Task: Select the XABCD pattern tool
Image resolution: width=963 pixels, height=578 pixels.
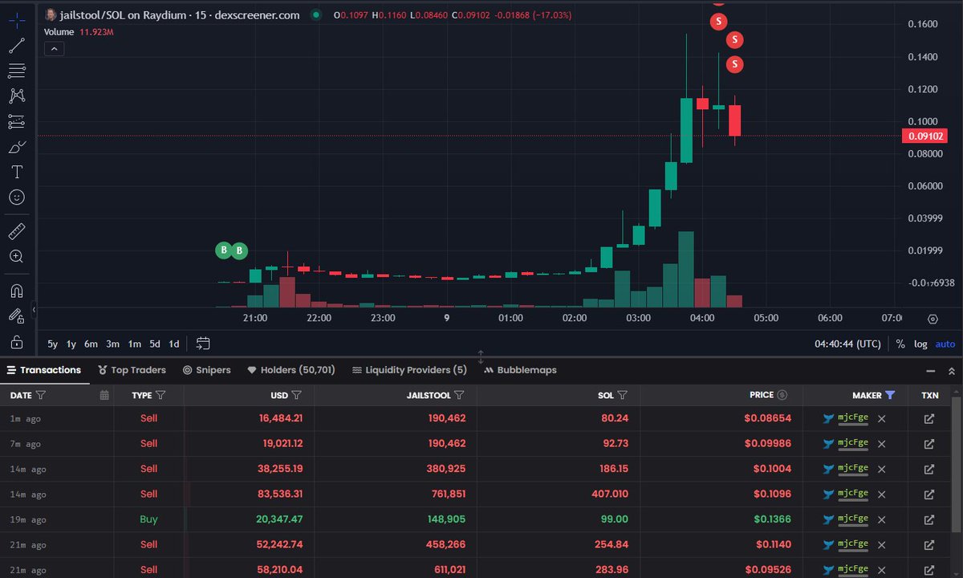Action: coord(17,96)
